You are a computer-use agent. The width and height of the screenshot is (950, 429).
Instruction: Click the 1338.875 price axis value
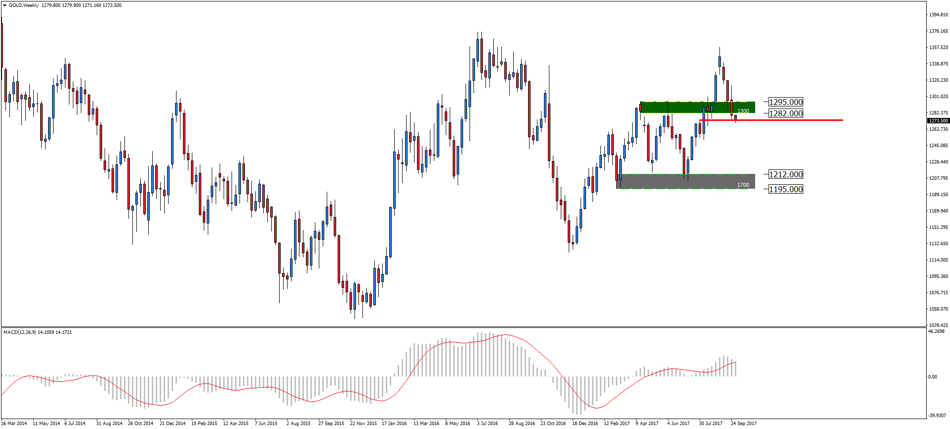click(x=939, y=64)
